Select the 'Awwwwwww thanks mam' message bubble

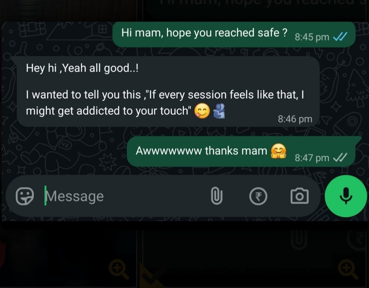coord(241,152)
